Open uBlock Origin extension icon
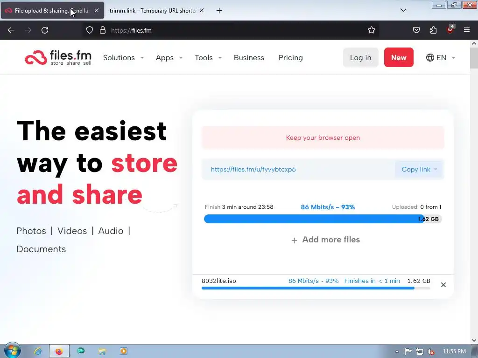Screen dimensions: 478x358 click(x=450, y=29)
